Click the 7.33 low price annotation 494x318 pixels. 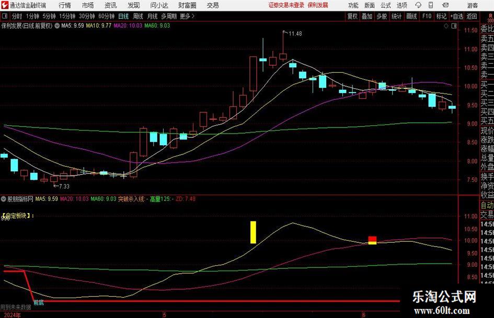click(x=64, y=186)
